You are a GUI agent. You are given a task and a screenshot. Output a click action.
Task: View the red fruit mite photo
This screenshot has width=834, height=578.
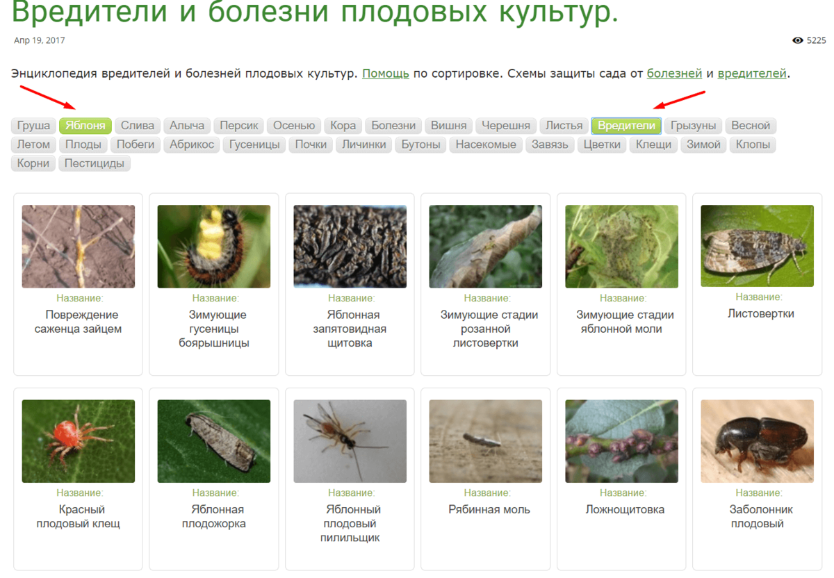[x=79, y=441]
